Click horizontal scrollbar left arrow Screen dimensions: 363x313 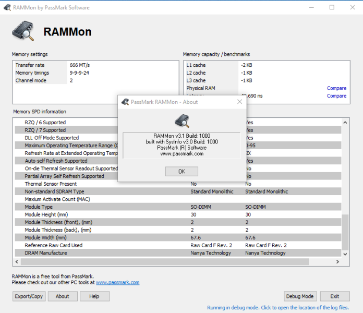17,261
